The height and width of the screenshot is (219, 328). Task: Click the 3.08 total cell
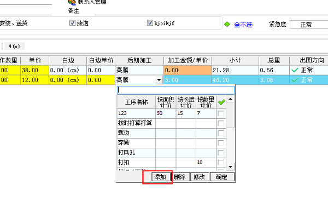click(x=274, y=80)
